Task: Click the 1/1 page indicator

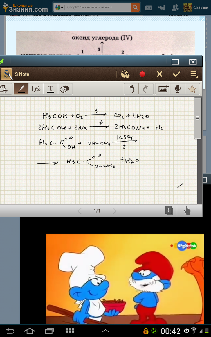Action: point(97,211)
